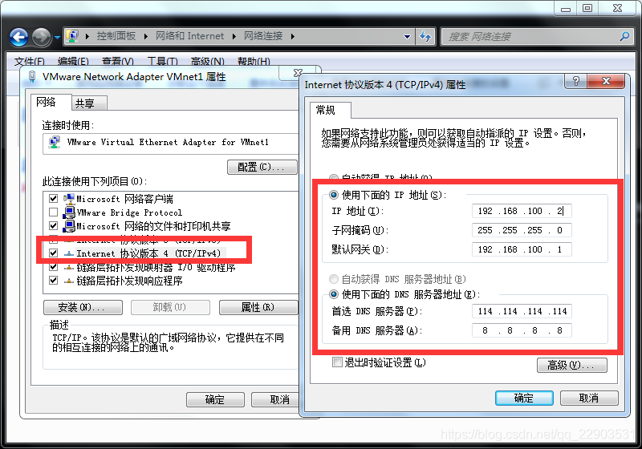Click 取消 in TCP/IPv4 properties dialog
Screen dimensions: 642x449
pyautogui.click(x=589, y=398)
